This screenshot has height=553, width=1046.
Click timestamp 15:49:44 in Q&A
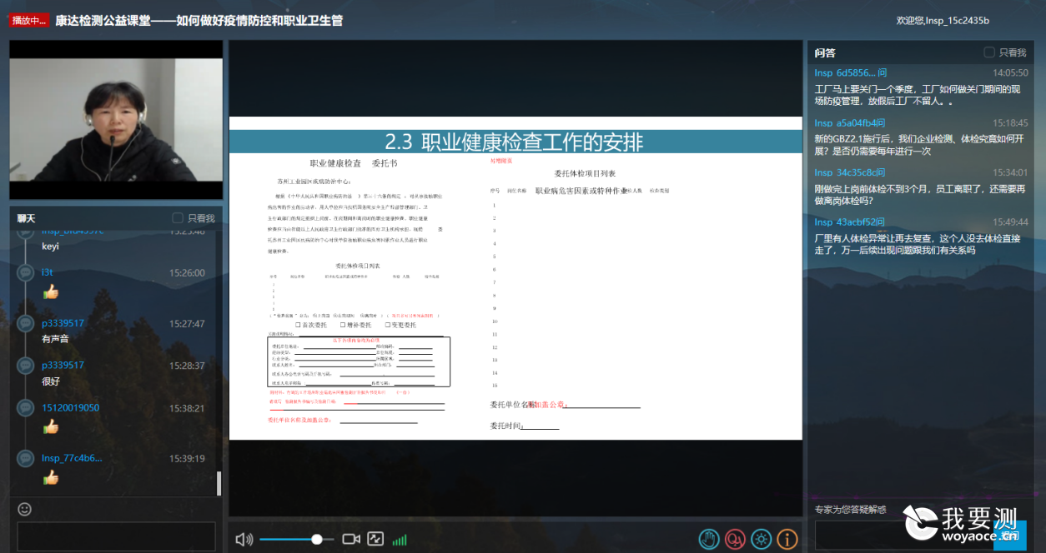tap(1010, 222)
